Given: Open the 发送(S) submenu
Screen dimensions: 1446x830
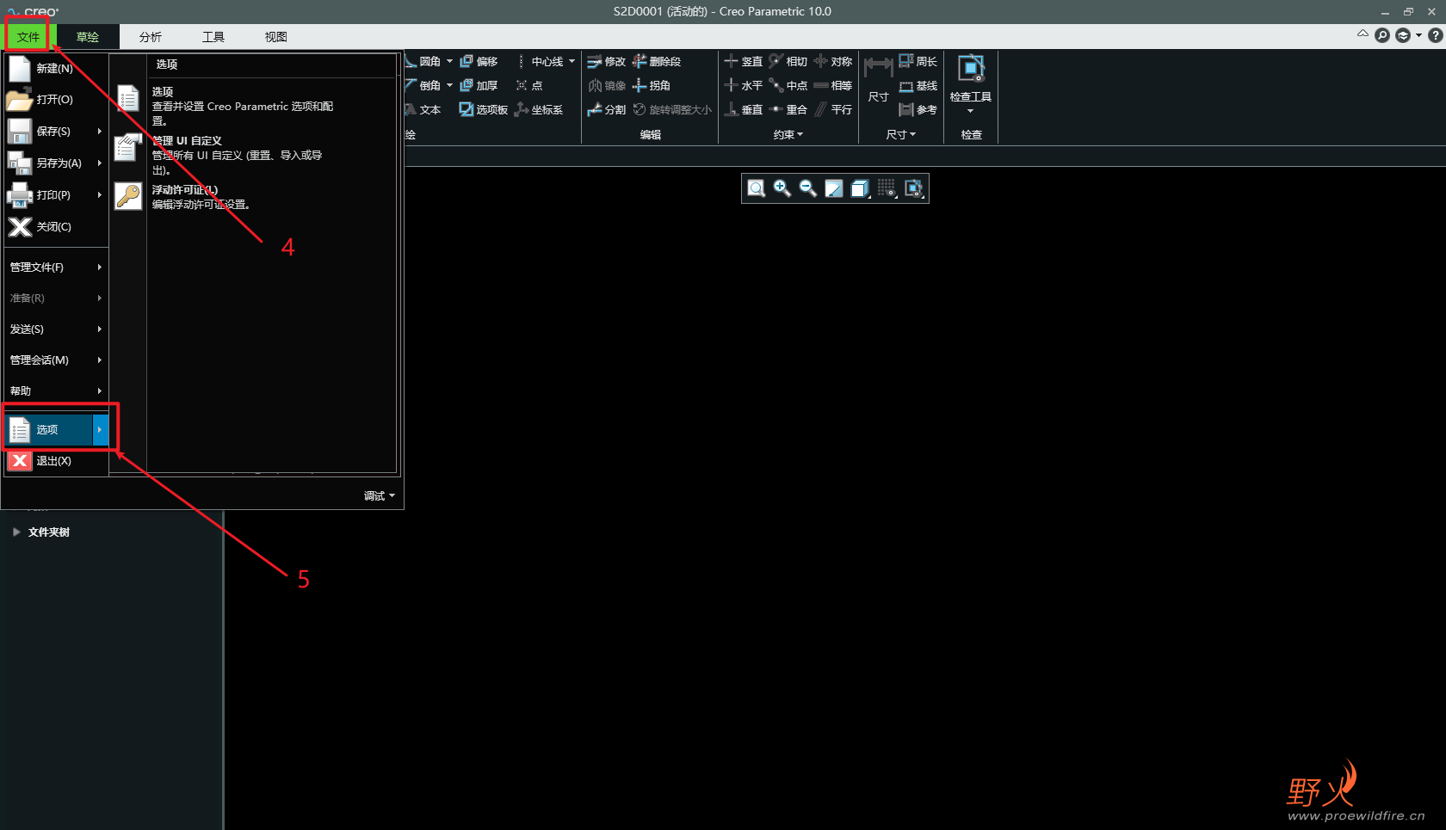Looking at the screenshot, I should [x=56, y=329].
